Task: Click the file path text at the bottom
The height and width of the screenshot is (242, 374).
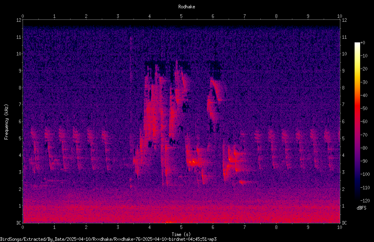Action: coord(108,239)
